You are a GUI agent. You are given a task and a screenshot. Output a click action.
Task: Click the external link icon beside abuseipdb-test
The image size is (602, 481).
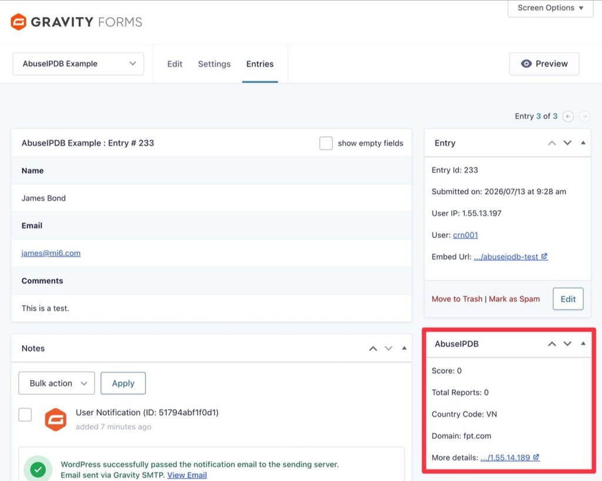click(544, 256)
